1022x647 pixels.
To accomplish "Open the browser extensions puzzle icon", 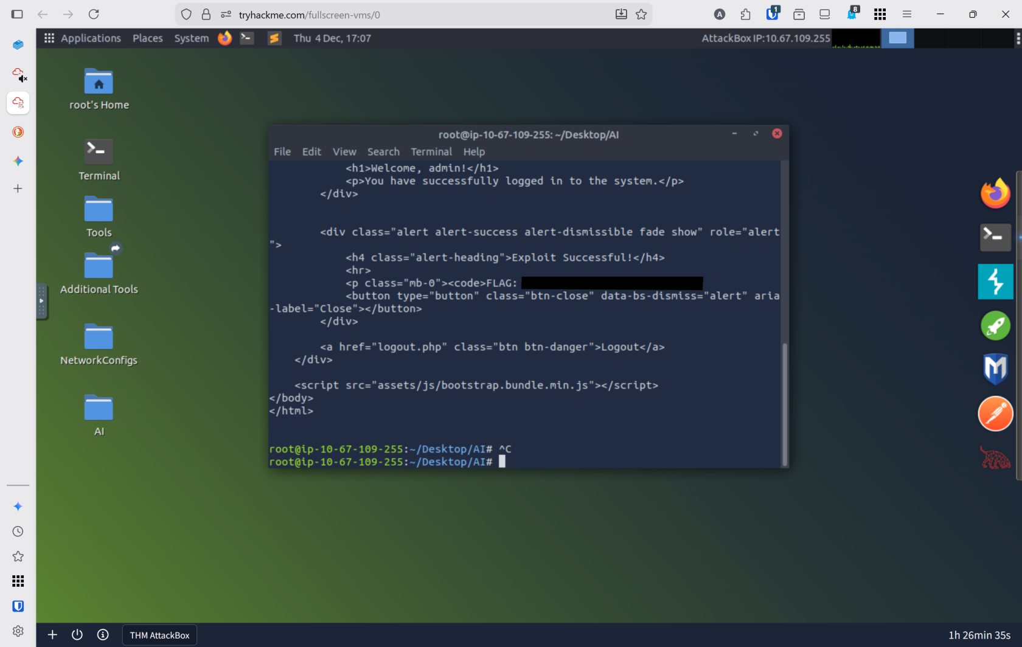I will point(746,15).
